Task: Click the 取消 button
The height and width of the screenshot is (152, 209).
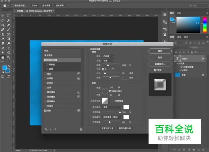Action: click(160, 57)
